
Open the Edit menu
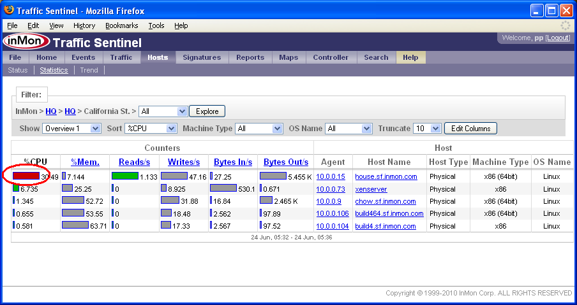click(33, 25)
